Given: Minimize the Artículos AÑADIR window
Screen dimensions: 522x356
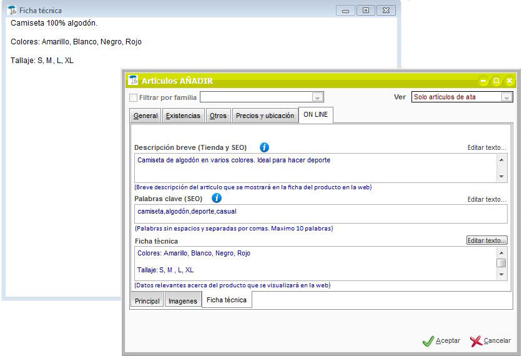Looking at the screenshot, I should point(483,81).
